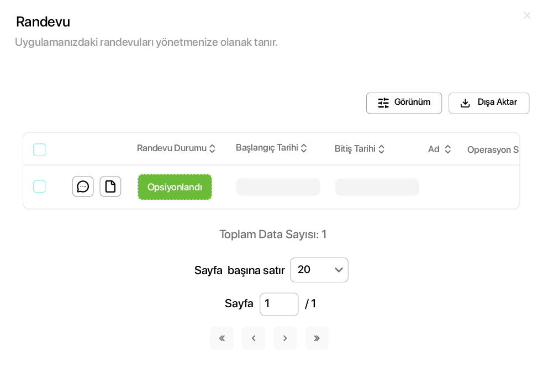Open the rows per page dropdown
This screenshot has width=543, height=369.
click(319, 270)
